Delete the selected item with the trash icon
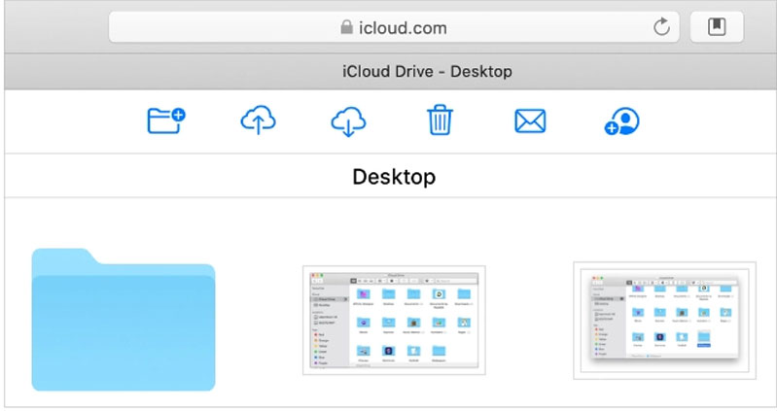 point(440,120)
